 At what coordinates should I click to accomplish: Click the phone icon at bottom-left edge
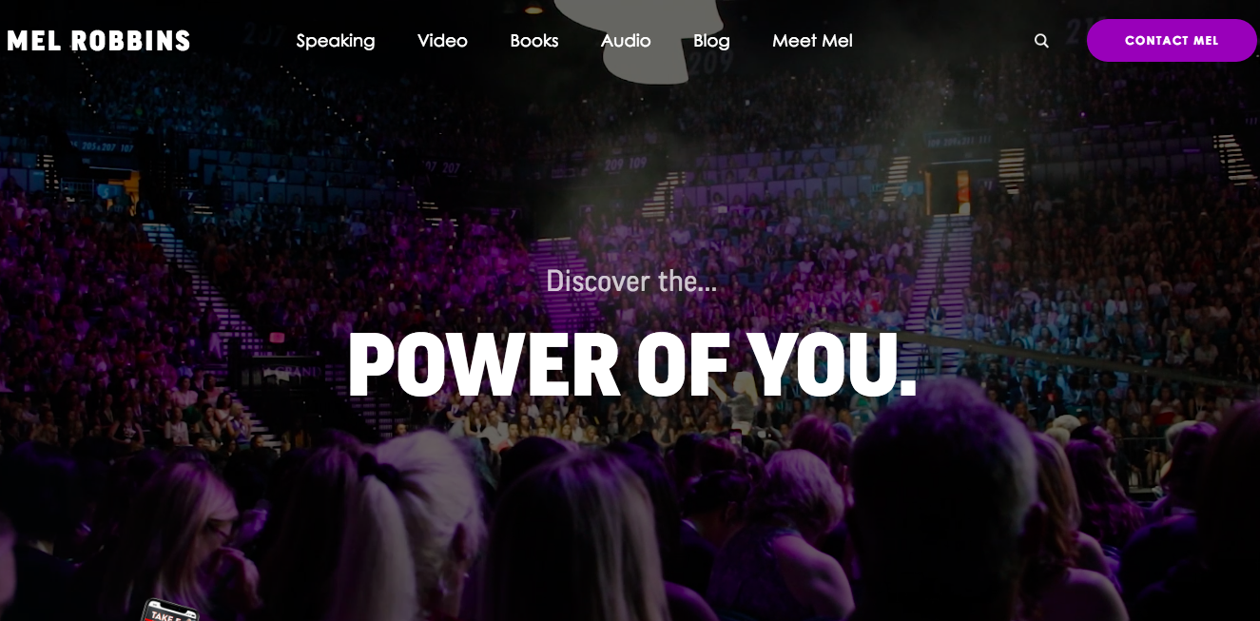point(169,610)
